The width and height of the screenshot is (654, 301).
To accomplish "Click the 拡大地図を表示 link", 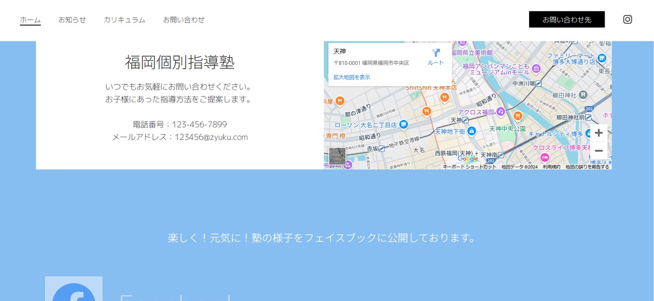I will 352,77.
